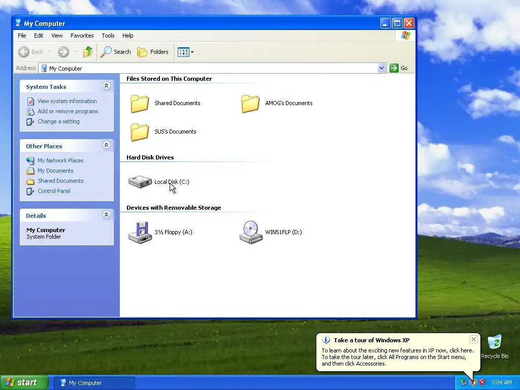This screenshot has width=520, height=390.
Task: Click the System Tasks header text
Action: (46, 87)
